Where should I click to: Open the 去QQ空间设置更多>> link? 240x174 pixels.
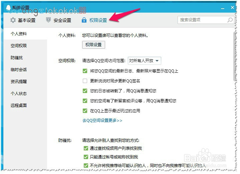(x=102, y=121)
